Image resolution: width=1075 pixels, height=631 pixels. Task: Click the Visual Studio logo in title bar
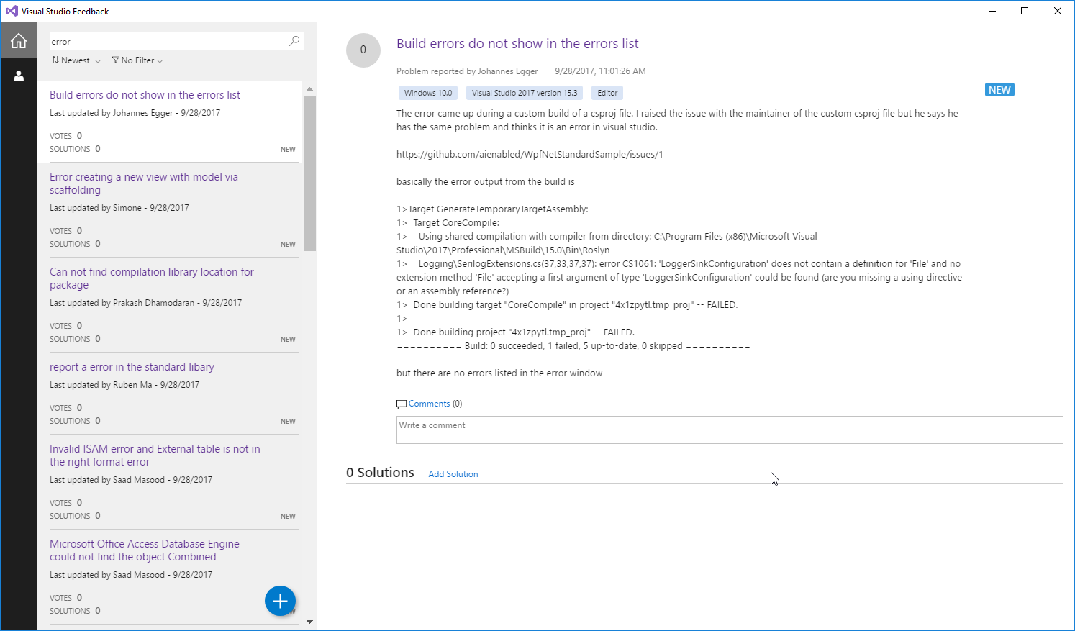click(x=12, y=11)
